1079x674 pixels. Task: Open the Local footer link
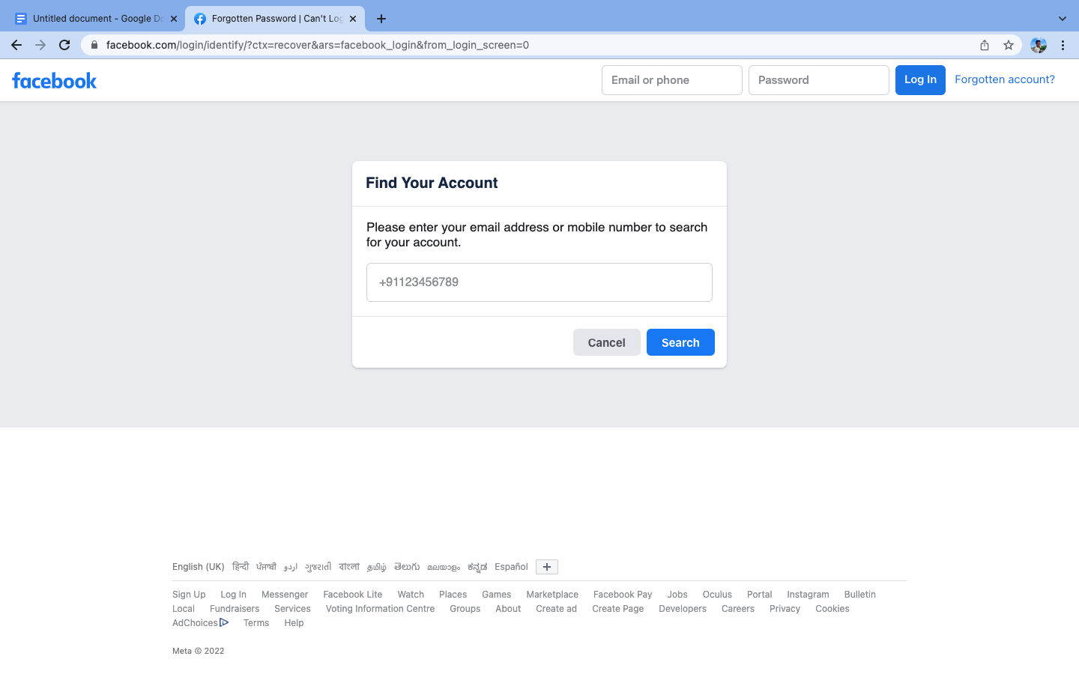pyautogui.click(x=184, y=609)
